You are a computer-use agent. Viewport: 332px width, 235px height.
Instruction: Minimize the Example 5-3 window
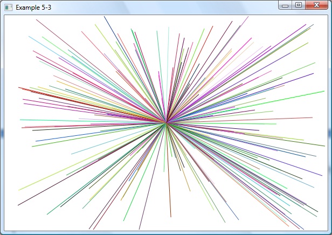pyautogui.click(x=285, y=5)
